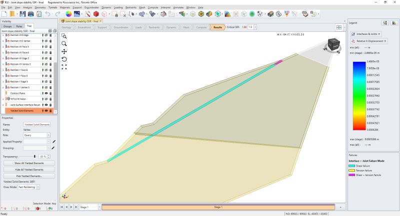The height and width of the screenshot is (216, 400).
Task: Toggle visibility eye for Restrain Y Edge 5
Action: coord(46,82)
